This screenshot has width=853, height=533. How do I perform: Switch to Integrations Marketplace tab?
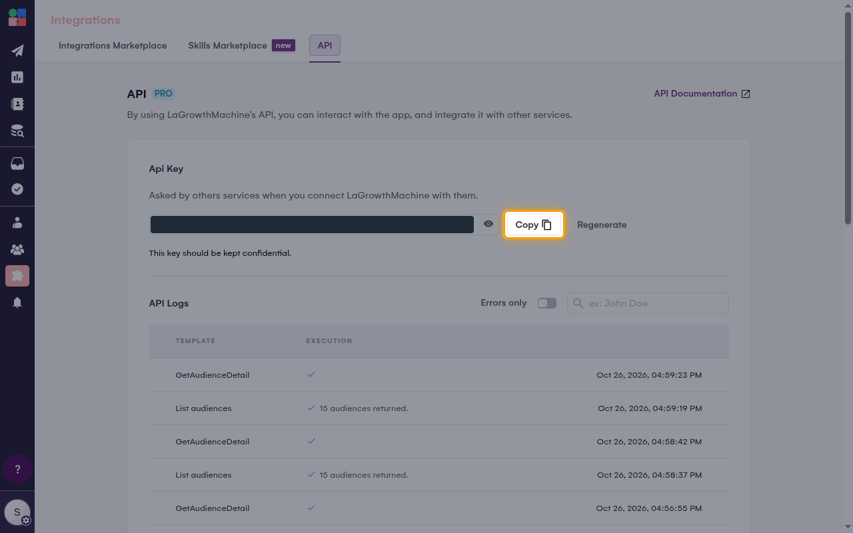(x=113, y=46)
